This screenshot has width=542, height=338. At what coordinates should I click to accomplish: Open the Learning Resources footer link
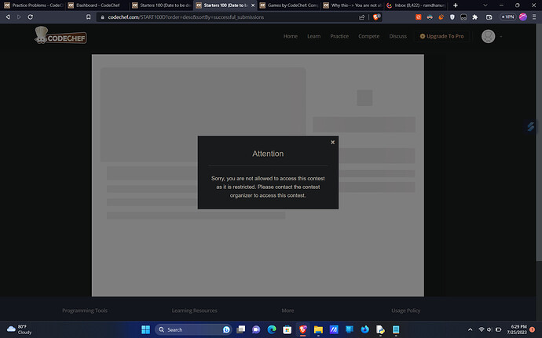(x=195, y=311)
